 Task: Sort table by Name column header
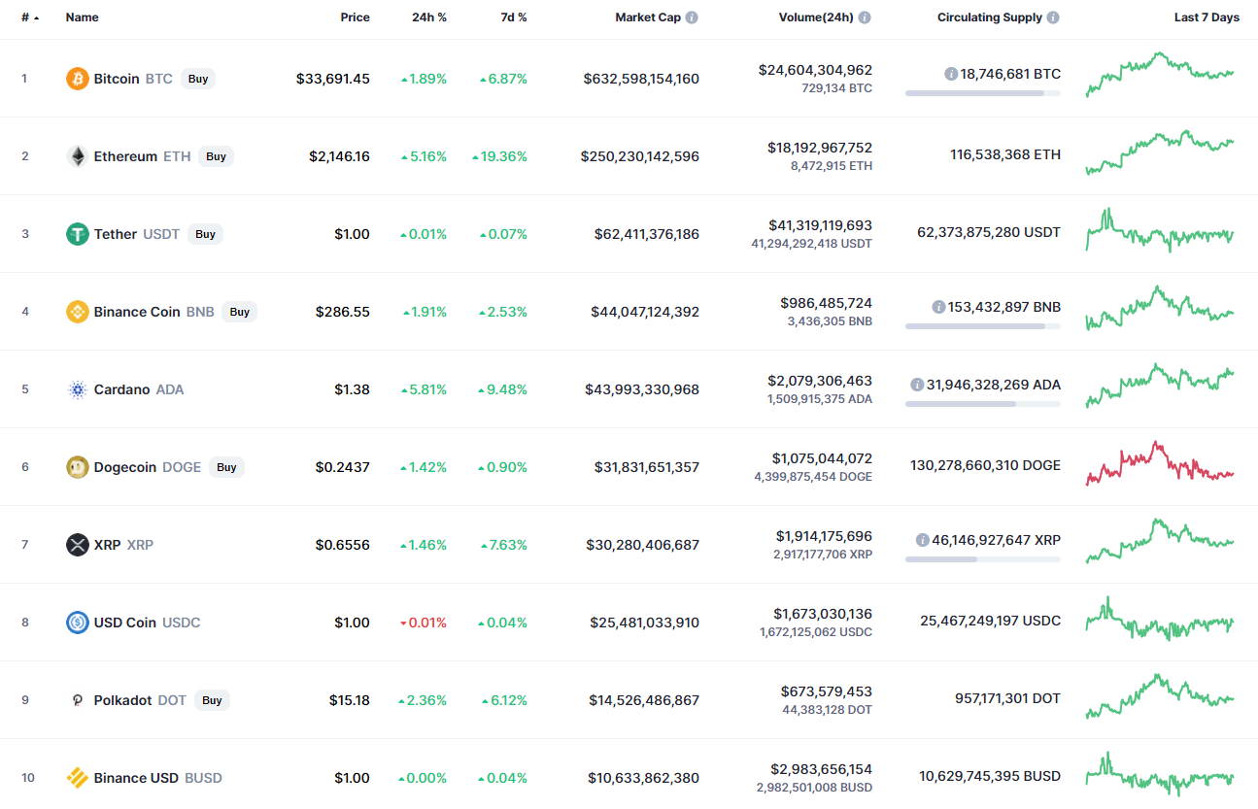pos(82,17)
